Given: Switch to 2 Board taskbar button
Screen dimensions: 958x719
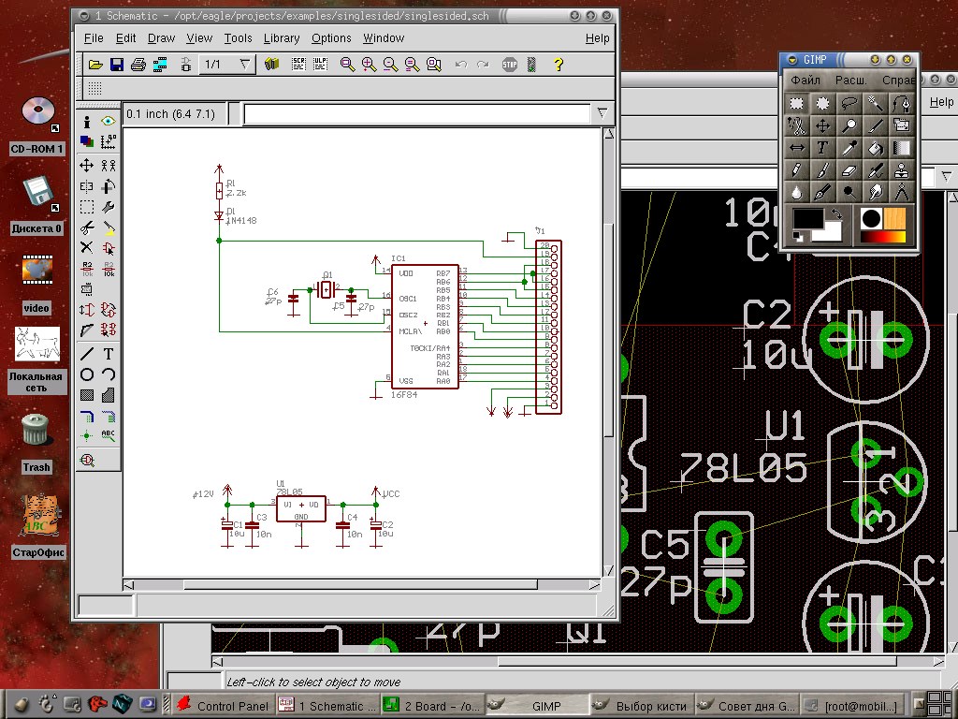Looking at the screenshot, I should pyautogui.click(x=432, y=706).
